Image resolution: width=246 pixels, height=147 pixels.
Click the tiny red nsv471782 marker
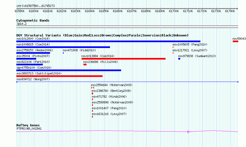tap(92, 99)
